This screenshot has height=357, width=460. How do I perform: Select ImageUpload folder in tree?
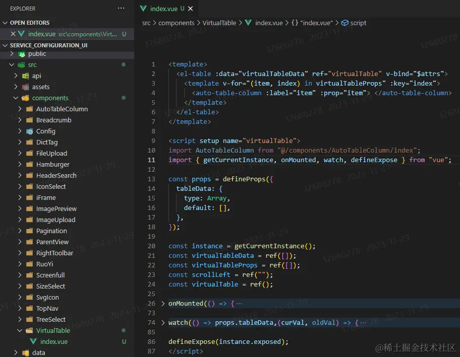(67, 220)
